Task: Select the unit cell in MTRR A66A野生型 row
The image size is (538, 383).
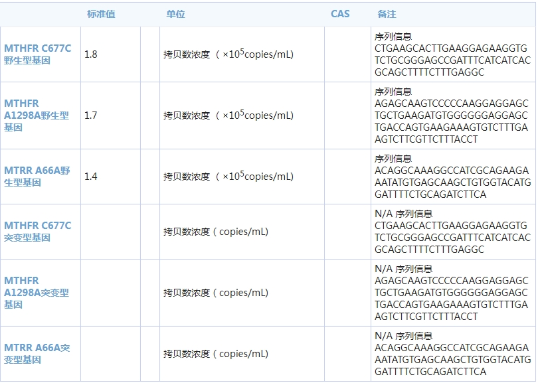Action: (x=228, y=176)
